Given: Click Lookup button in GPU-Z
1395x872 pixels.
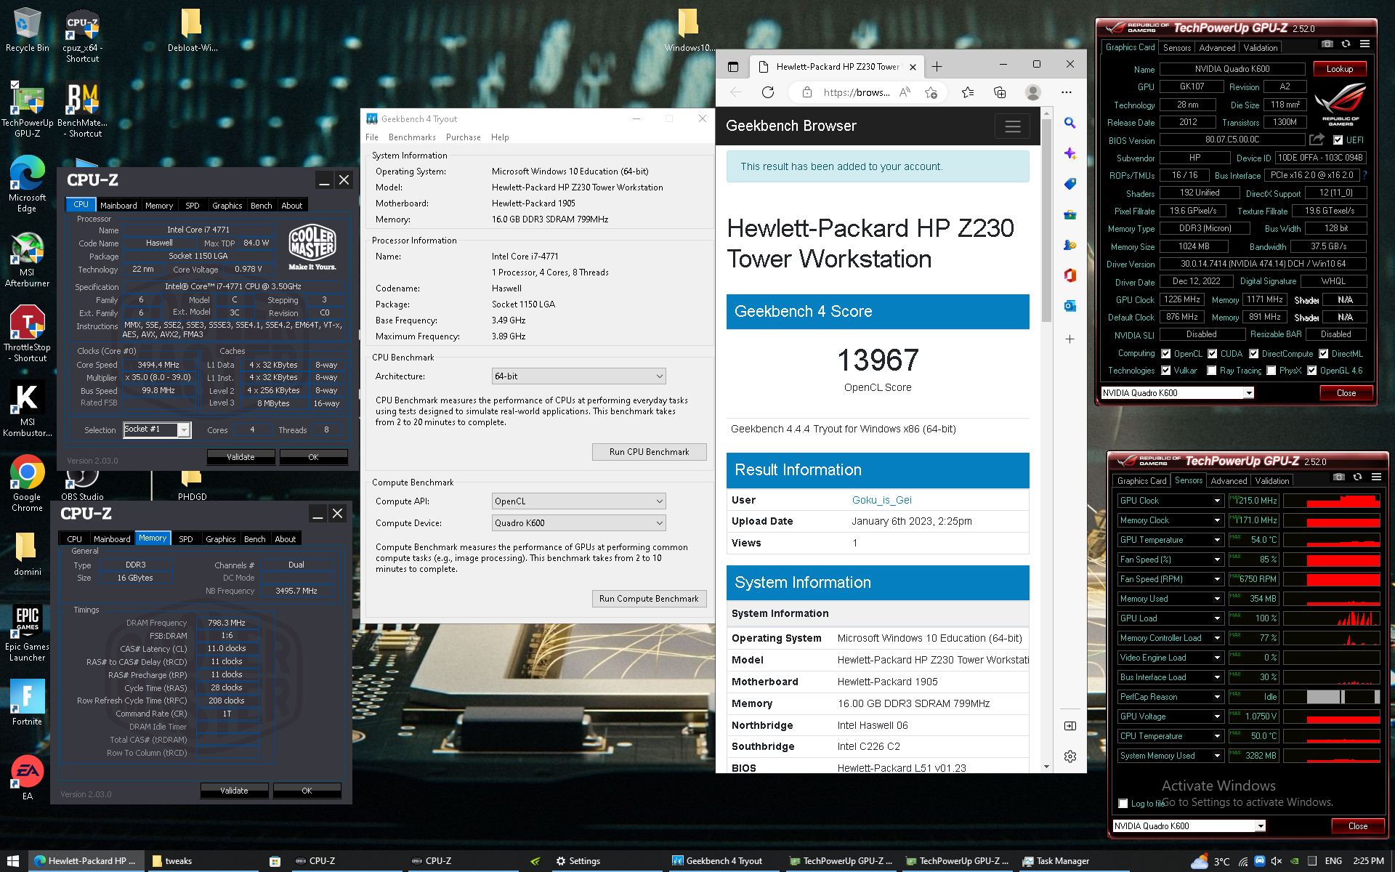Looking at the screenshot, I should click(x=1340, y=69).
